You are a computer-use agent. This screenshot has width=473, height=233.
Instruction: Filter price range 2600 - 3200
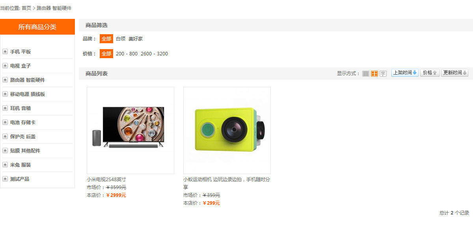pos(154,54)
